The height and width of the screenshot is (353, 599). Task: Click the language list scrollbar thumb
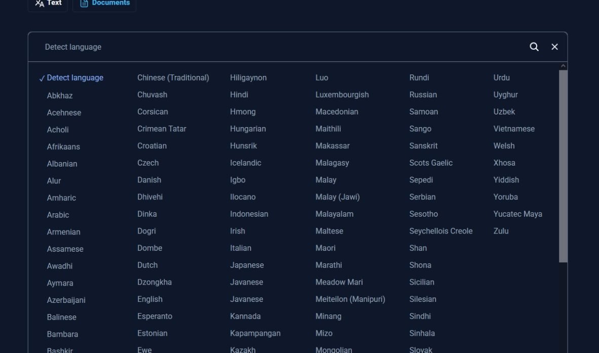563,166
